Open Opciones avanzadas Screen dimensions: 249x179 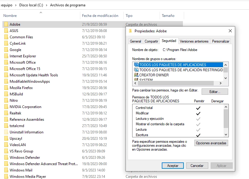point(211,143)
